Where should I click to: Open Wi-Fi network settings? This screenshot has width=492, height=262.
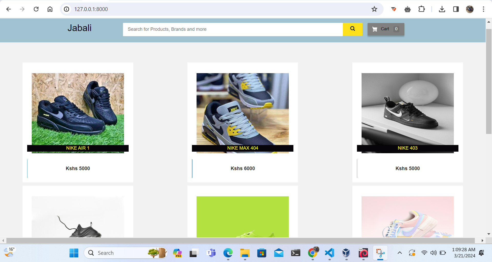coord(424,253)
